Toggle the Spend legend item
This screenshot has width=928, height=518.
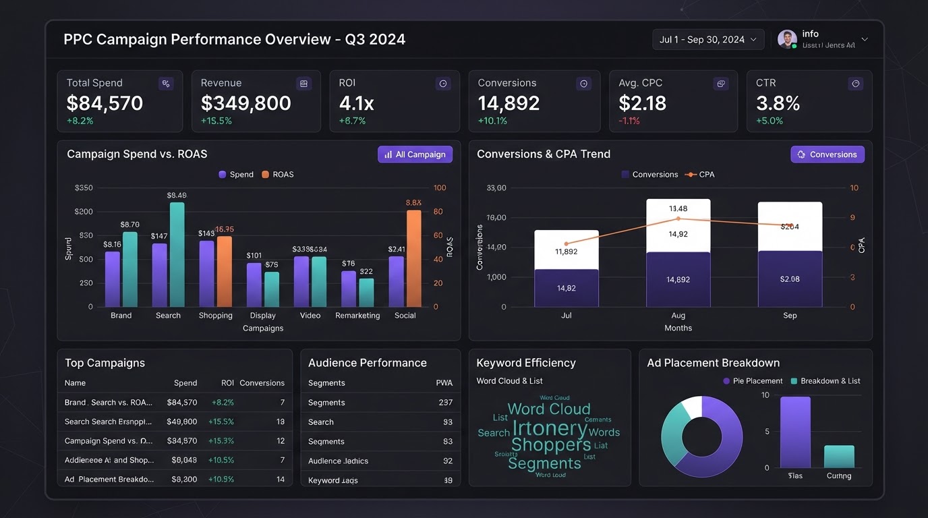[236, 174]
